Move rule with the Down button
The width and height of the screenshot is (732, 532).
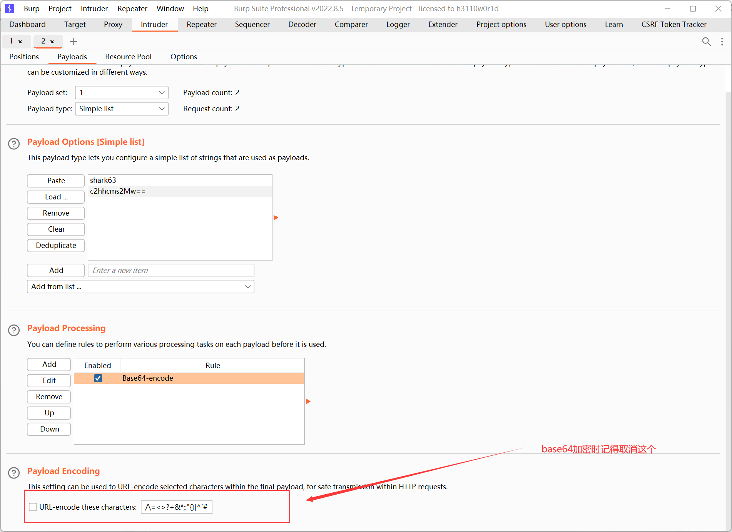click(x=49, y=429)
